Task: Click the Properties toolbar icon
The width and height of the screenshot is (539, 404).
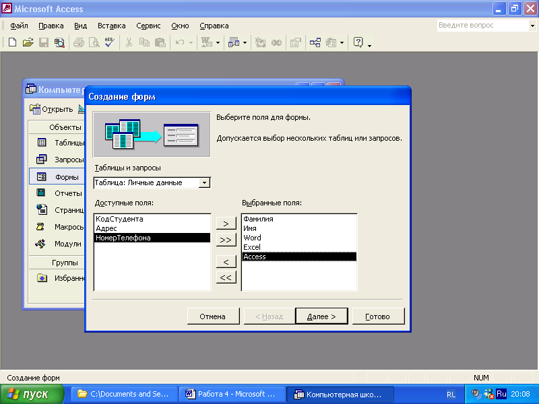Action: (x=296, y=42)
